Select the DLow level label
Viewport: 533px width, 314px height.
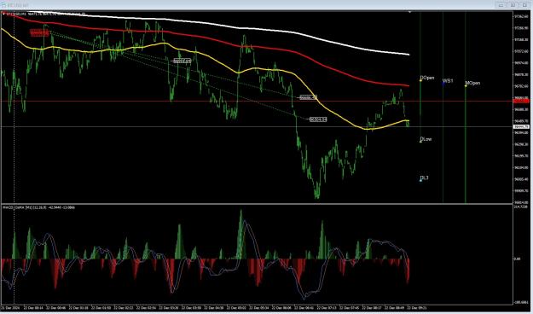426,139
